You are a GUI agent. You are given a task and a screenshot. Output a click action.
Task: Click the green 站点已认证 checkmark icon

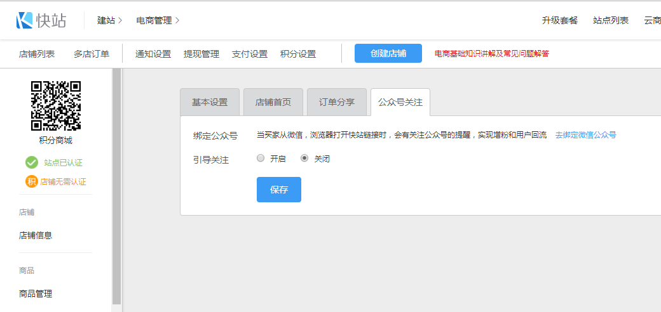tap(32, 162)
